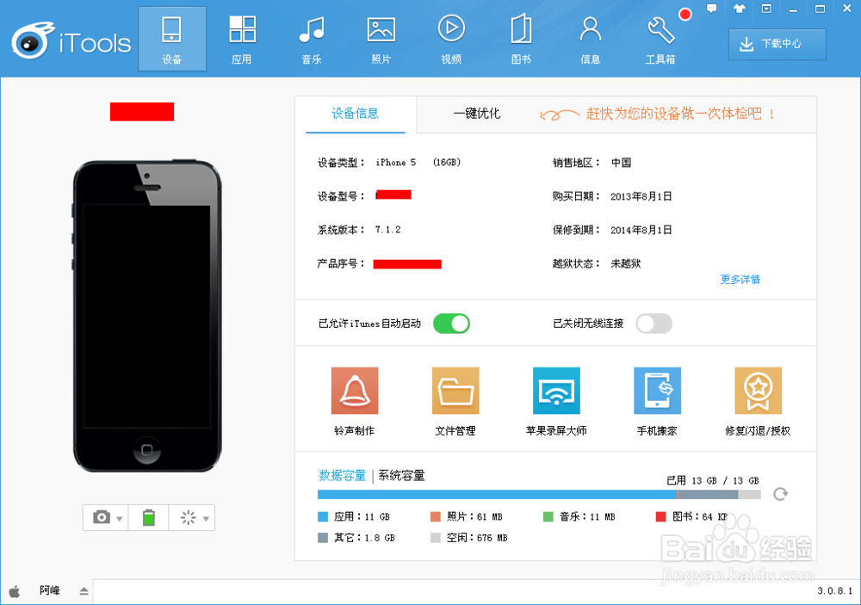Toggle 已关闭无线连接 switch on
The image size is (861, 605).
tap(654, 324)
